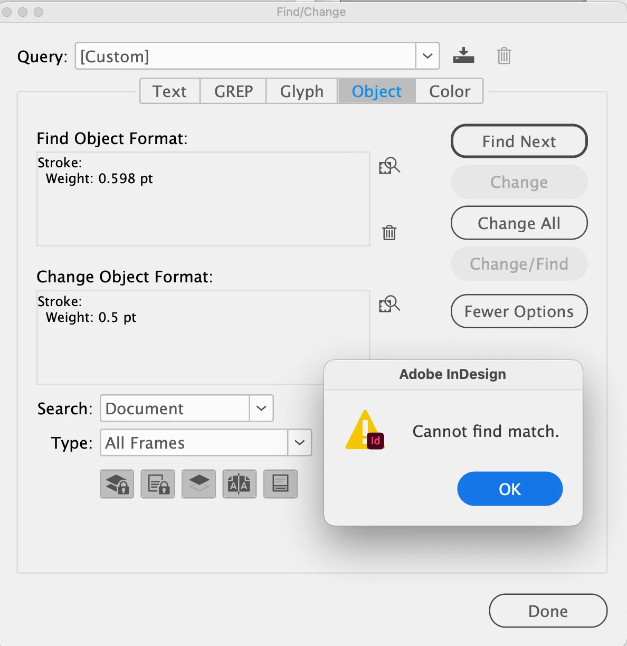Click the greyed-out Change button
Screen dimensions: 627x646
click(x=519, y=182)
